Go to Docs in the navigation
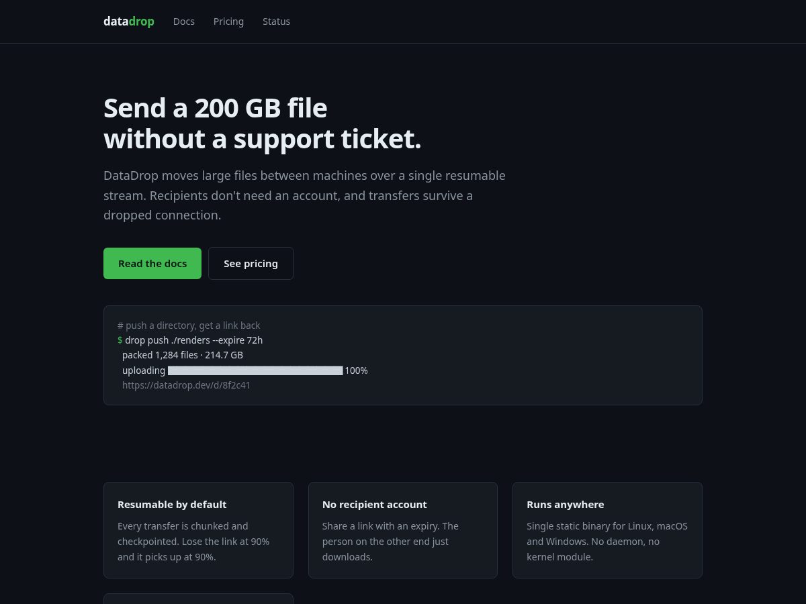 (x=183, y=21)
